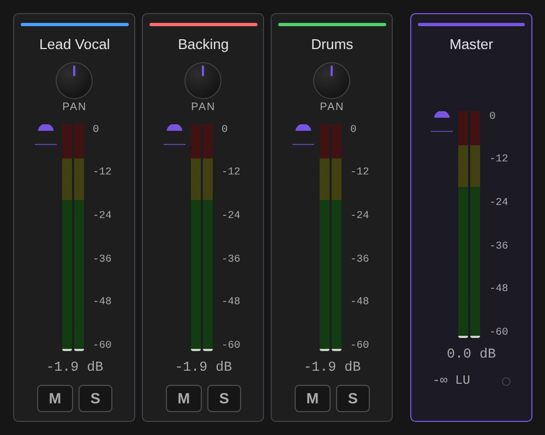Click the Lead Vocal pan knob

tap(74, 81)
